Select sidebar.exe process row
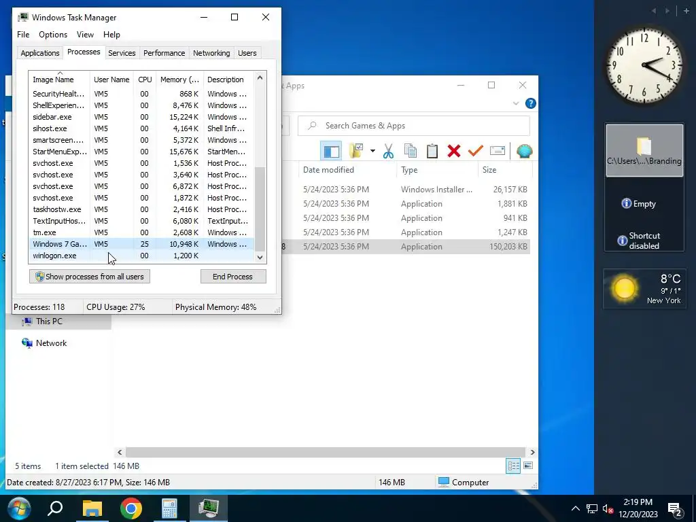696x522 pixels. click(x=141, y=117)
